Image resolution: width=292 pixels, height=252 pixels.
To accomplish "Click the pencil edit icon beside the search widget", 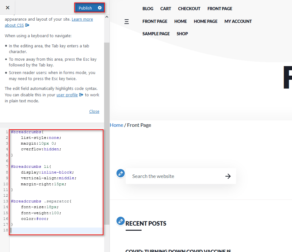I will [121, 173].
